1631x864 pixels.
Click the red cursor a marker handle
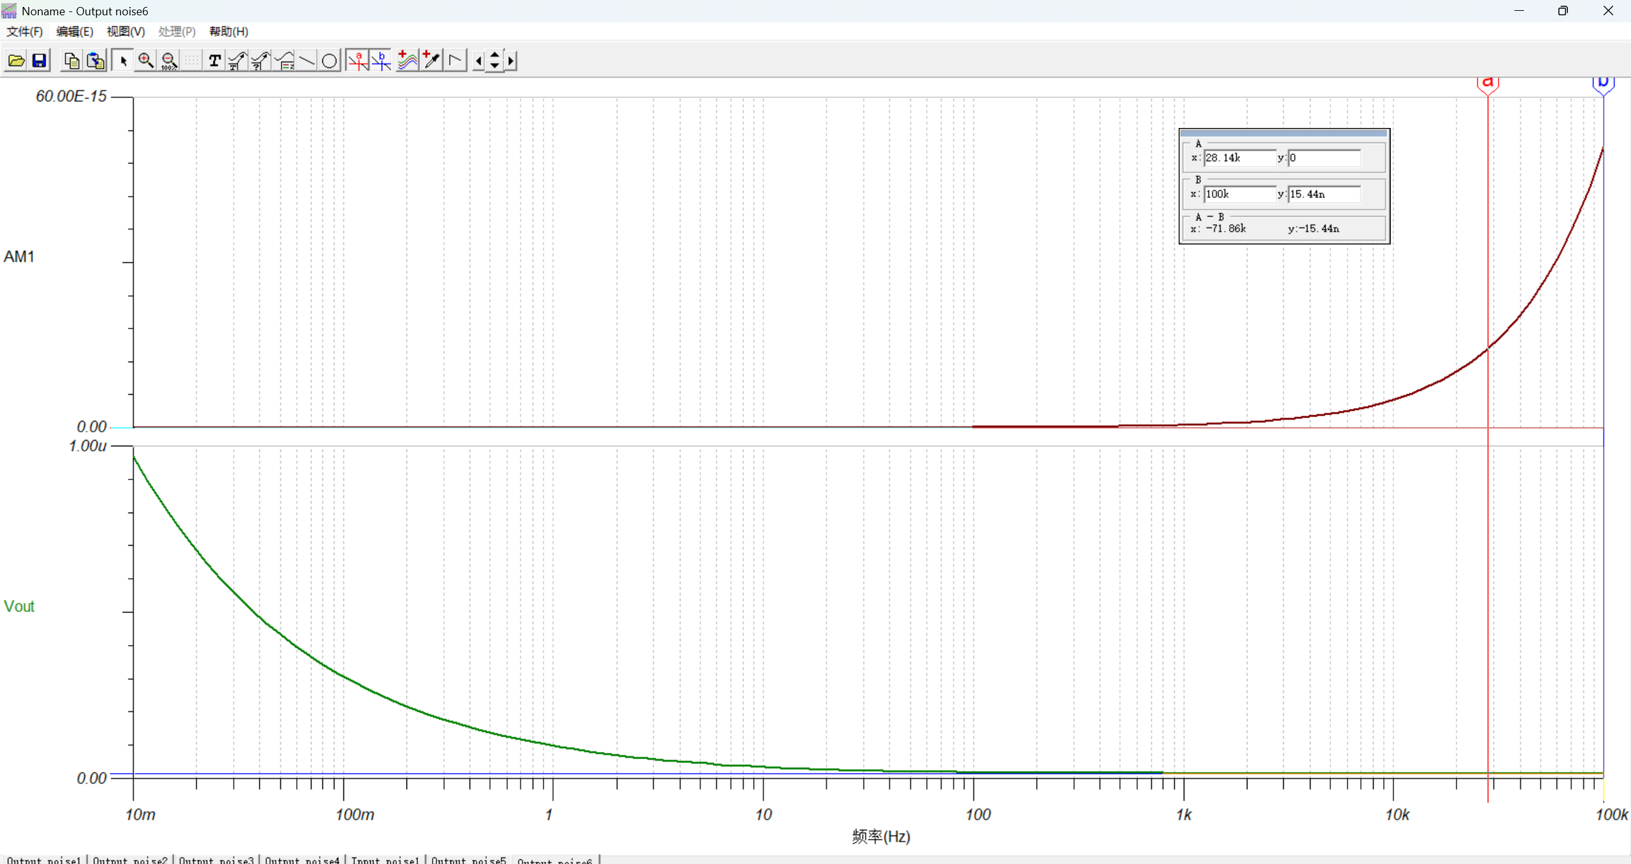[x=1488, y=83]
